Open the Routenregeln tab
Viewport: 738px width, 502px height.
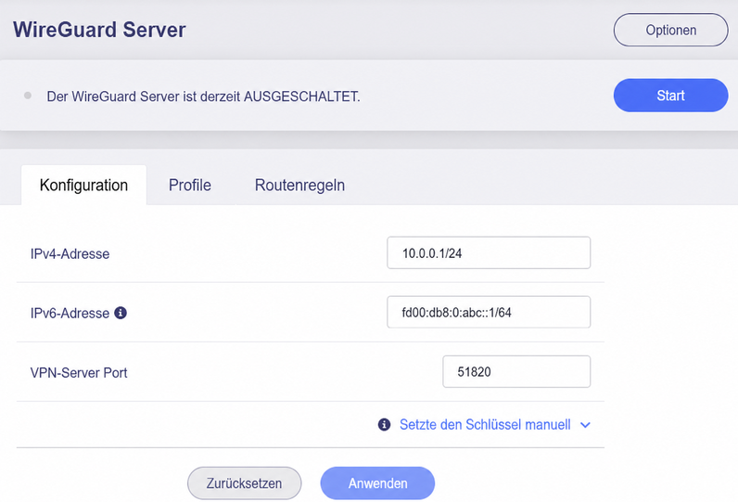[x=299, y=185]
